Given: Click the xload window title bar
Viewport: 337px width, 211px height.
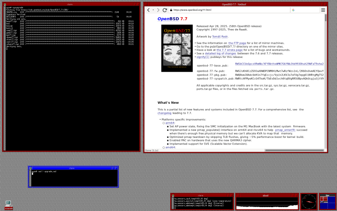Looking at the screenshot, I should 265,195.
